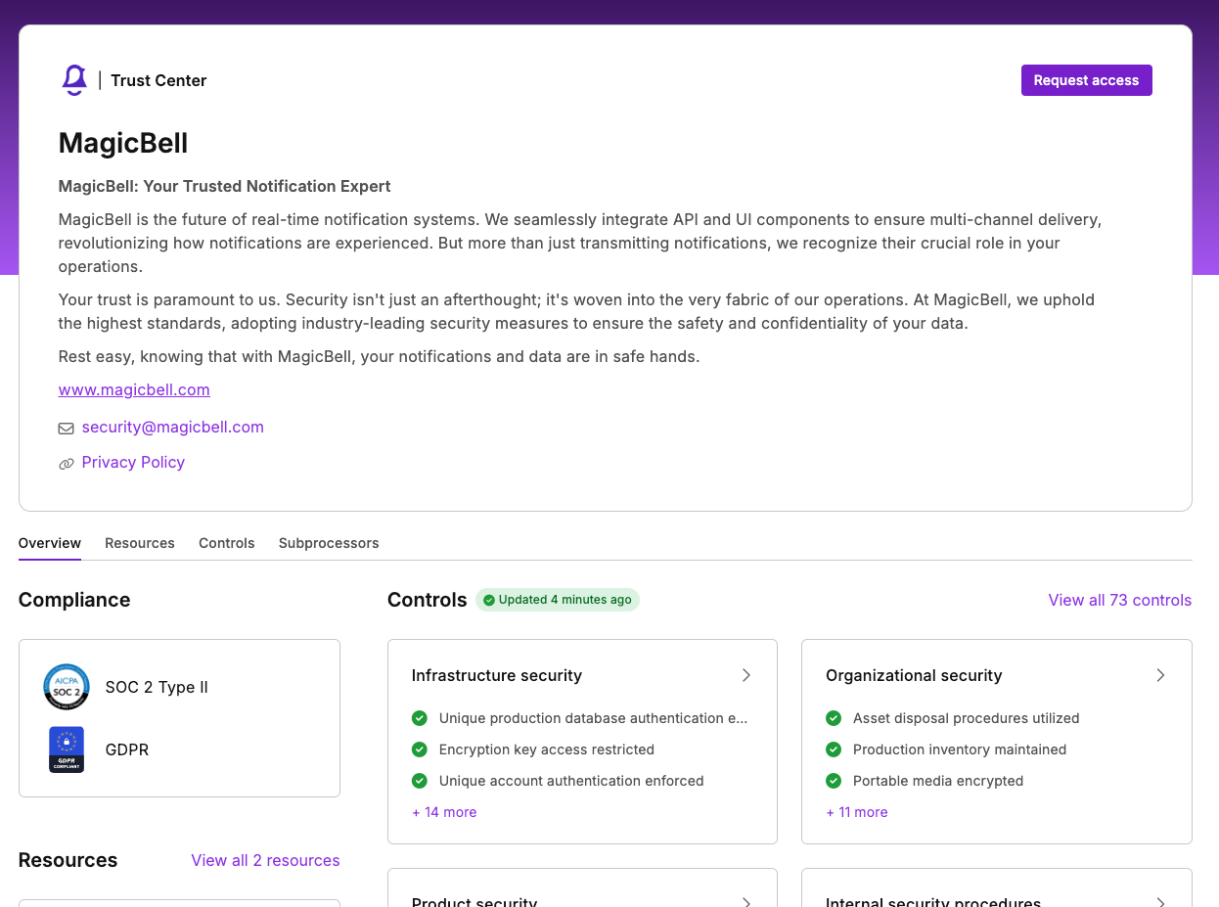Image resolution: width=1219 pixels, height=907 pixels.
Task: Click green check beside Portable media encrypted
Action: (x=834, y=781)
